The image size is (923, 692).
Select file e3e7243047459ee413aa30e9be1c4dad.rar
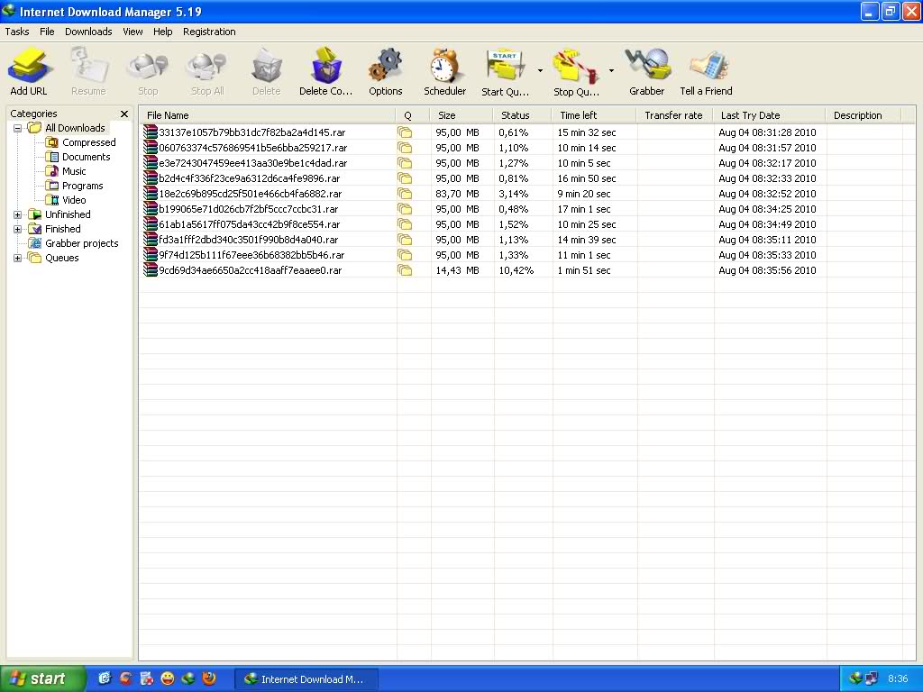pos(253,163)
